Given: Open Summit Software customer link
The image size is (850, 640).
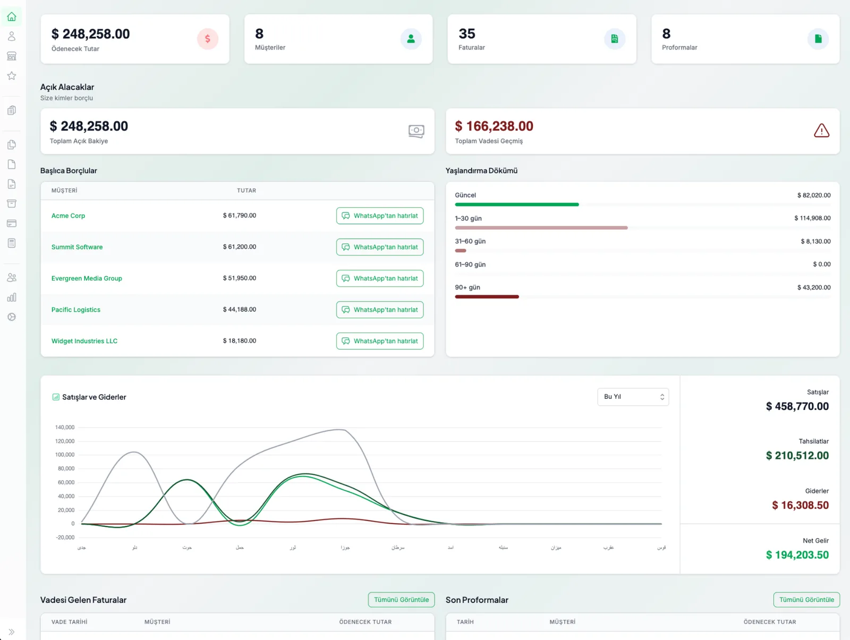Looking at the screenshot, I should [77, 247].
